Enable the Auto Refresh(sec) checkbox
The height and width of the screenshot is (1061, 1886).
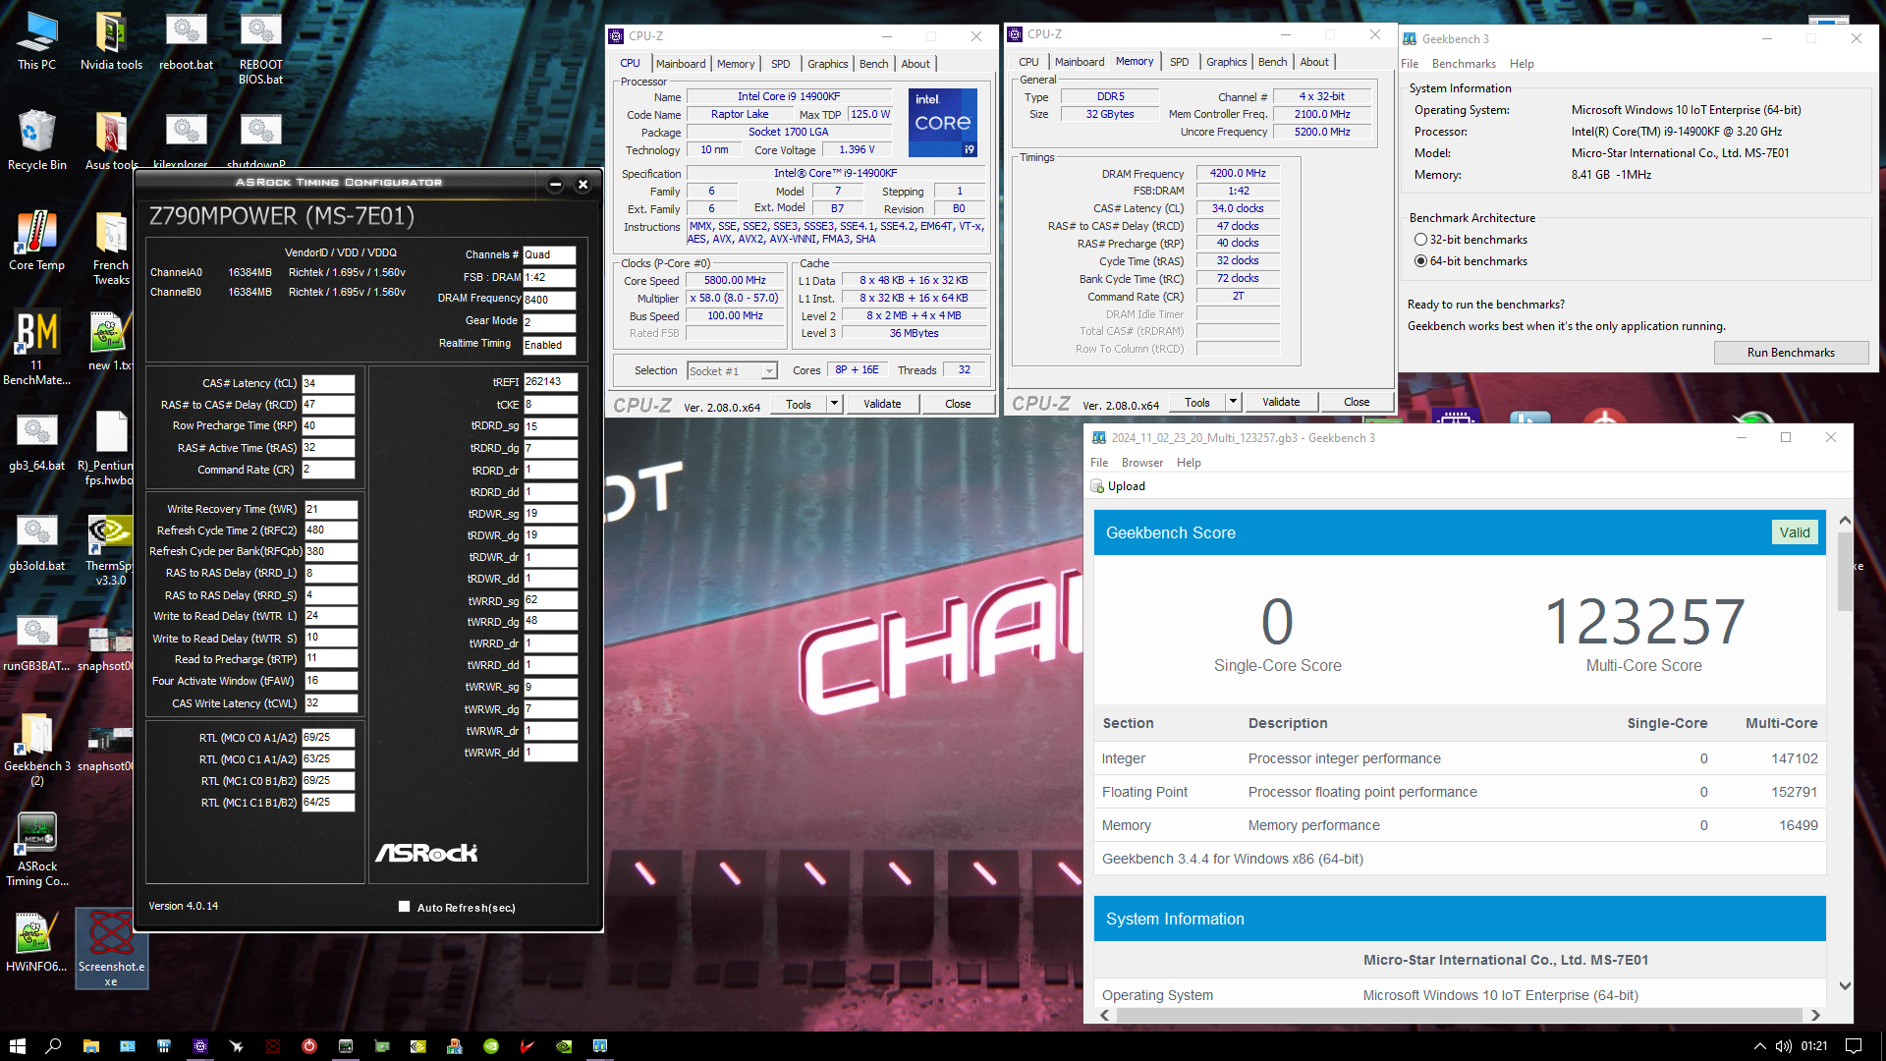[x=404, y=907]
